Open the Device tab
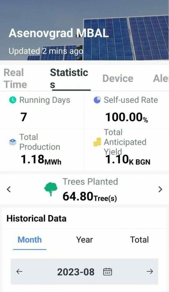The width and height of the screenshot is (169, 292). click(x=118, y=78)
